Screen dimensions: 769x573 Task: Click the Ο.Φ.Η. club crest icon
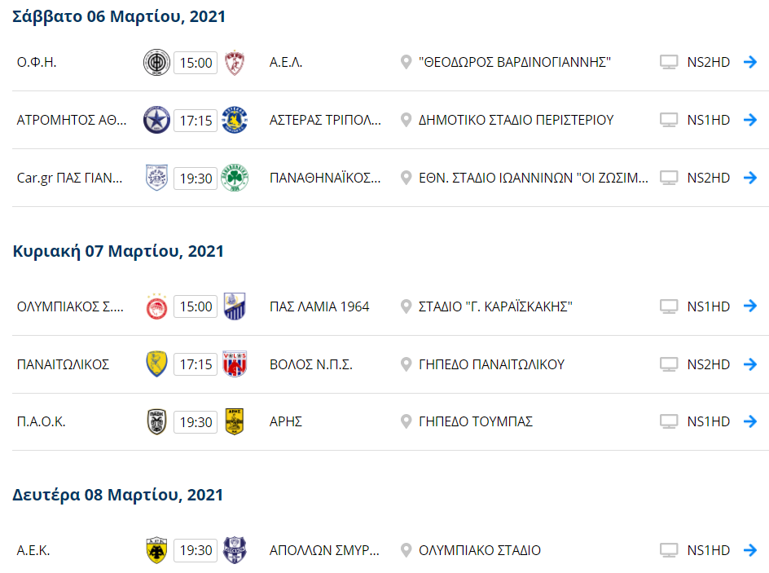pyautogui.click(x=156, y=63)
